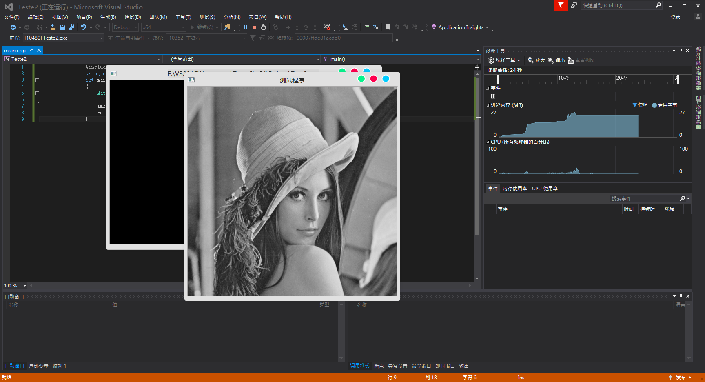Select the 事件 tab in diagnostics
This screenshot has height=382, width=705.
493,189
